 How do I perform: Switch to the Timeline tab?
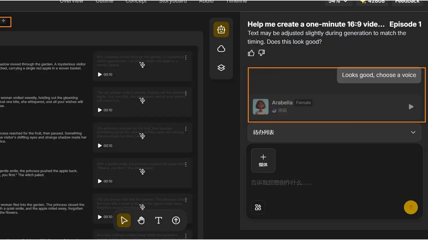[x=237, y=1]
